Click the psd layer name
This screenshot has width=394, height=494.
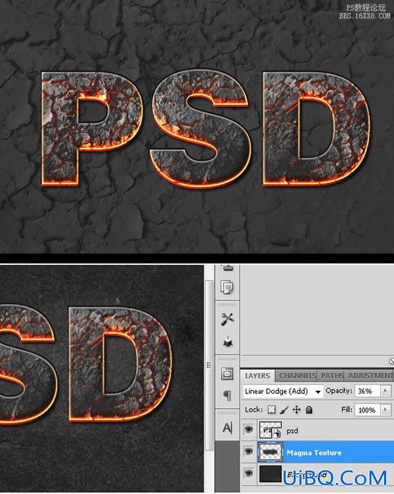tap(292, 431)
